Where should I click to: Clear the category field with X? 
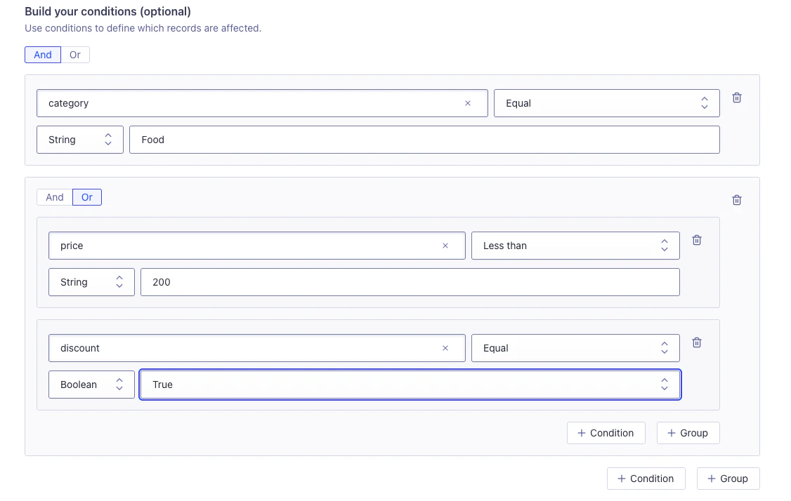(468, 103)
